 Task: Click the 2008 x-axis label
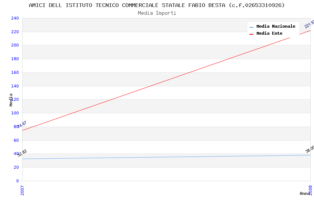310,190
